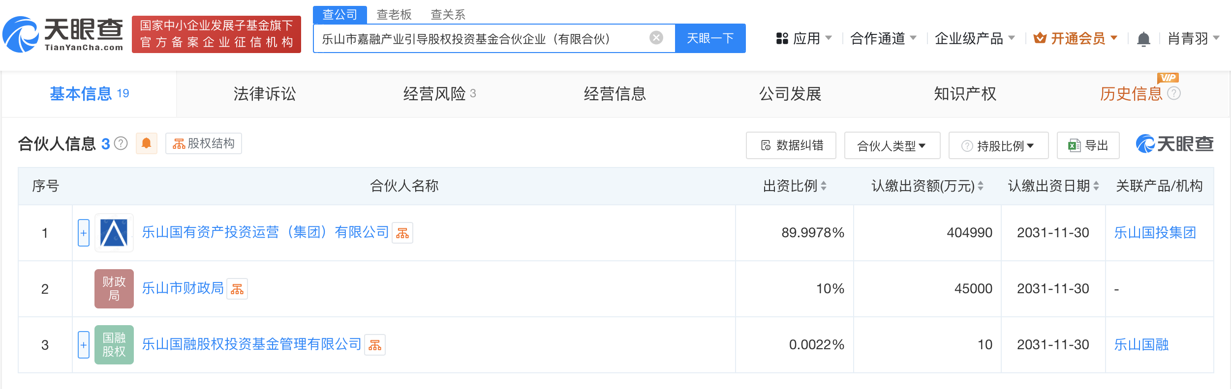The height and width of the screenshot is (389, 1231).
Task: Select the 基本信息 tab
Action: click(x=90, y=93)
